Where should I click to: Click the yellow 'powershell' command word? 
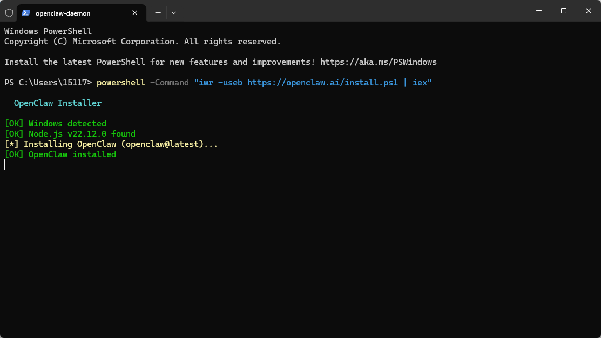(121, 83)
